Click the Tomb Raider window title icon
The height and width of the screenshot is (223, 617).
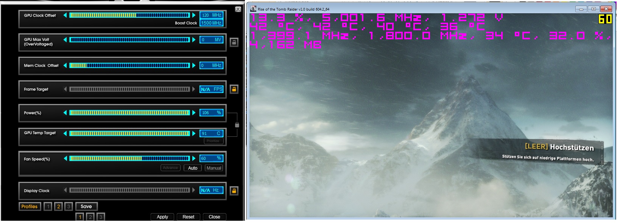(x=253, y=9)
